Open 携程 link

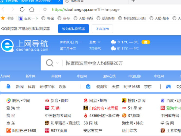point(11,116)
